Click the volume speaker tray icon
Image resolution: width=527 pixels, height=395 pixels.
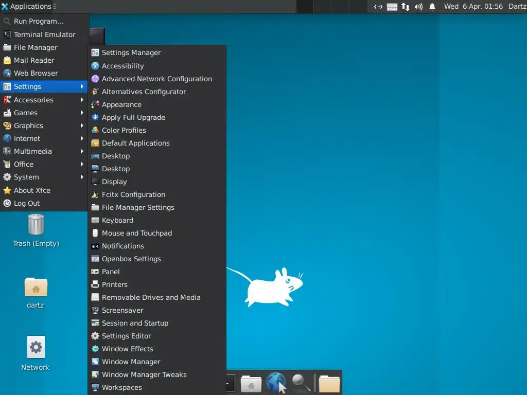[x=418, y=7]
